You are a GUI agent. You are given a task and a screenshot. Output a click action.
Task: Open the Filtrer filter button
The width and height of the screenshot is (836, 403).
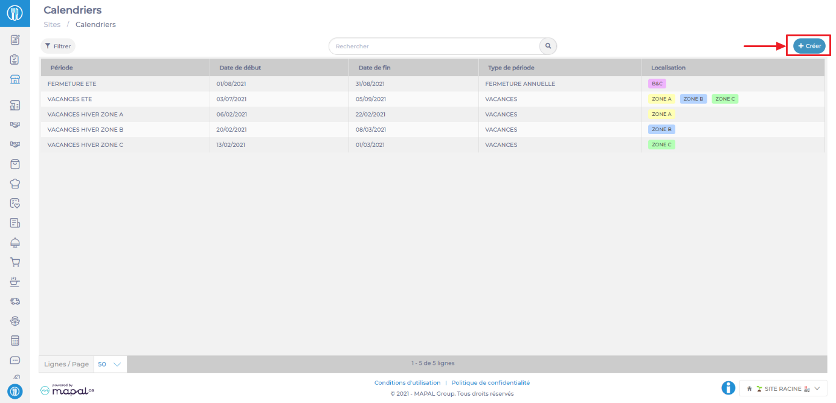58,46
